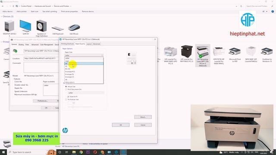Open Color Management tab in Properties window

pyautogui.click(x=47, y=45)
